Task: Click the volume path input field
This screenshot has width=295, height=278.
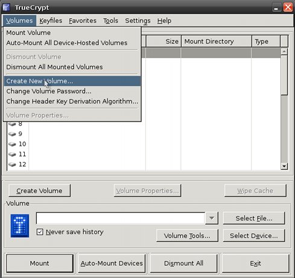Action: [x=121, y=218]
